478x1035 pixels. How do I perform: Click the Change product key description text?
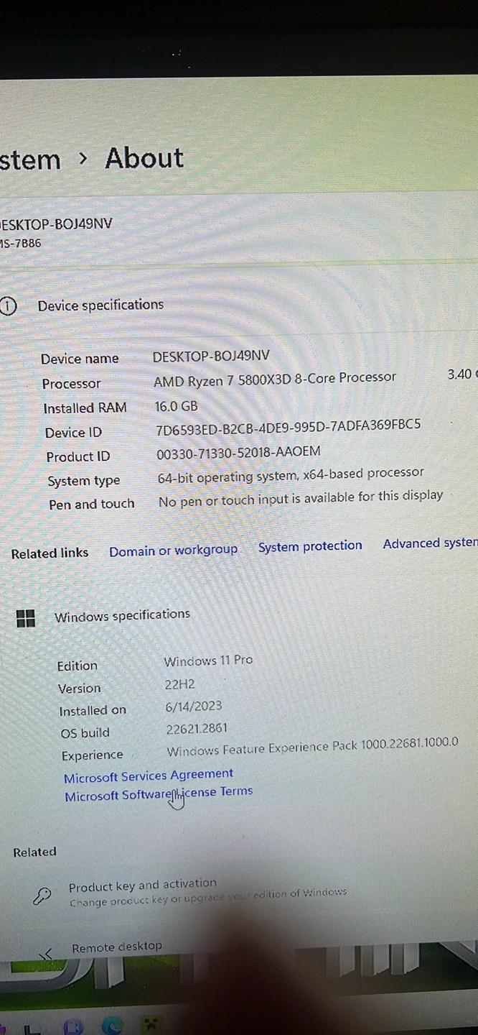click(x=208, y=896)
